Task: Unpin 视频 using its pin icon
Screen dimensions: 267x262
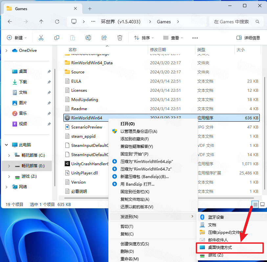Action: pyautogui.click(x=49, y=124)
